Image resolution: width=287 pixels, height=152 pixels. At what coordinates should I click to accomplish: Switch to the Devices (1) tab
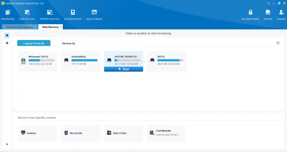[x=69, y=43]
